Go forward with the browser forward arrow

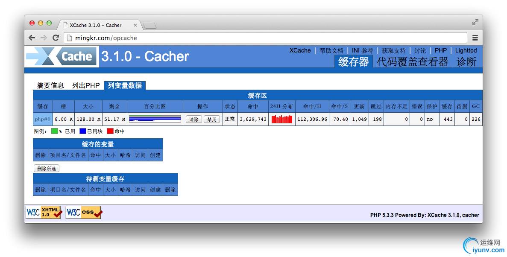click(44, 38)
